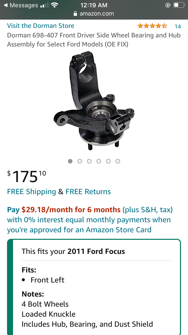
Task: Tap the Wi-Fi status icon
Action: coord(54,5)
